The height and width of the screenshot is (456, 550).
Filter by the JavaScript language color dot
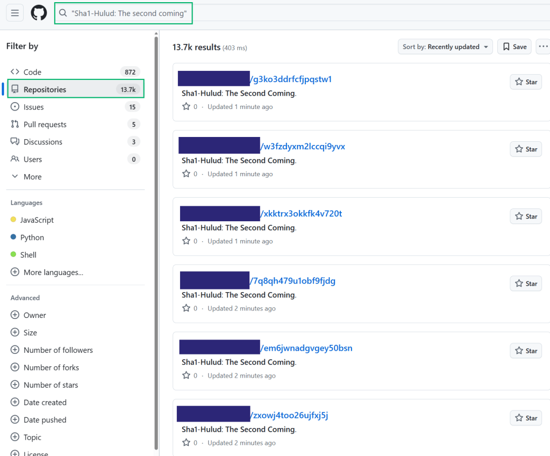pyautogui.click(x=13, y=220)
